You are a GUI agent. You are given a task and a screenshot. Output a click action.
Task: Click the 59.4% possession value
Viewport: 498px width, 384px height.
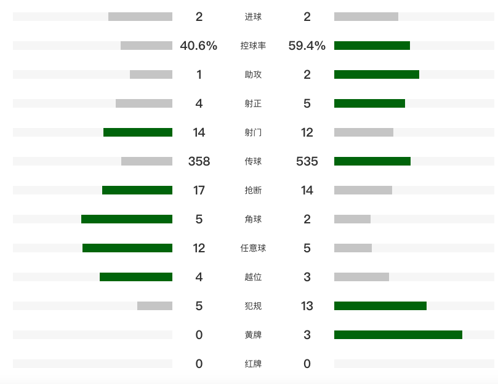[x=307, y=46]
